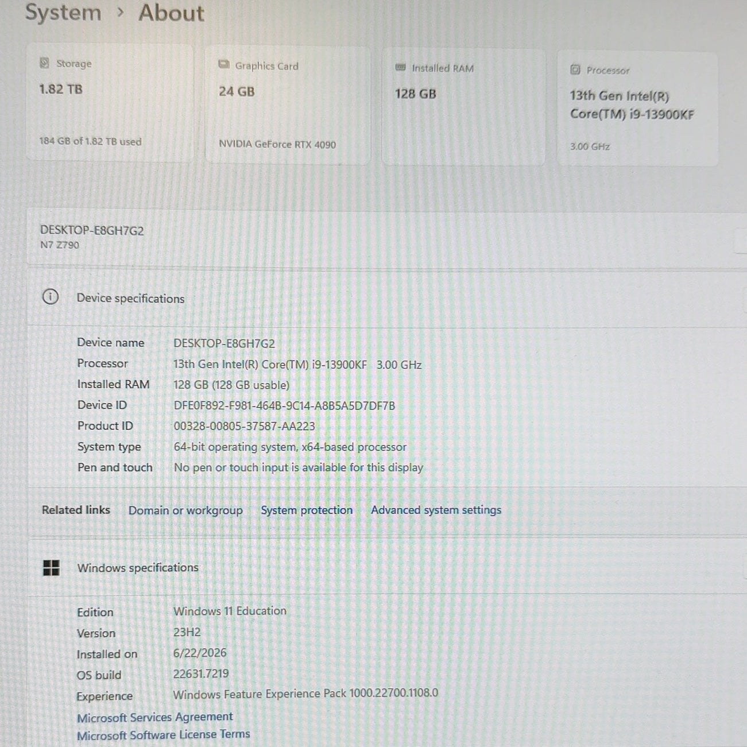Select 'No pen or touch input' value

point(299,467)
